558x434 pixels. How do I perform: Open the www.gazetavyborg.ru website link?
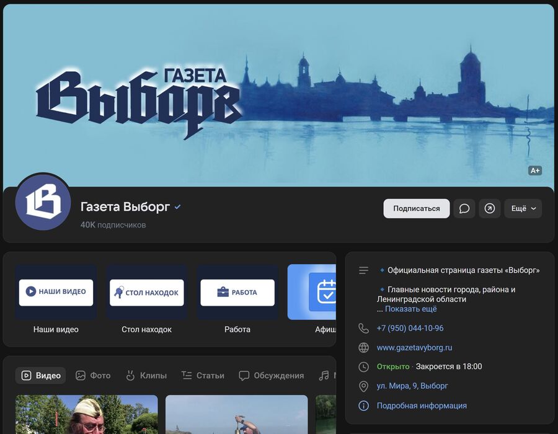click(x=414, y=348)
